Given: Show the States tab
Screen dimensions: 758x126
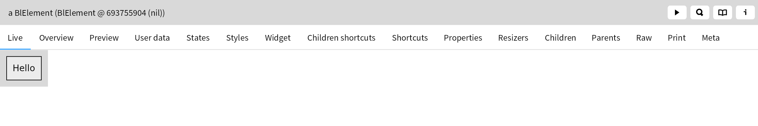Looking at the screenshot, I should tap(198, 38).
